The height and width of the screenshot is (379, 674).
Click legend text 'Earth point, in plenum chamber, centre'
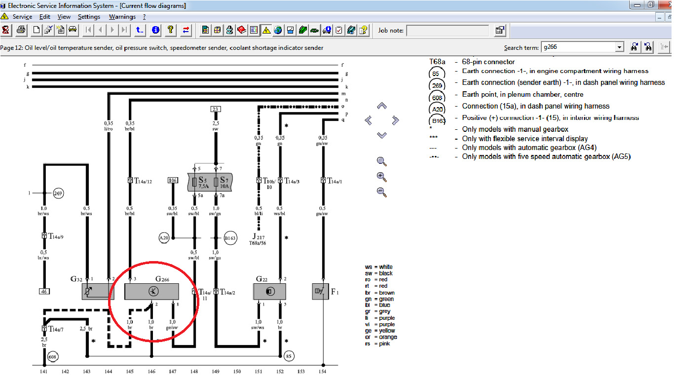(523, 94)
